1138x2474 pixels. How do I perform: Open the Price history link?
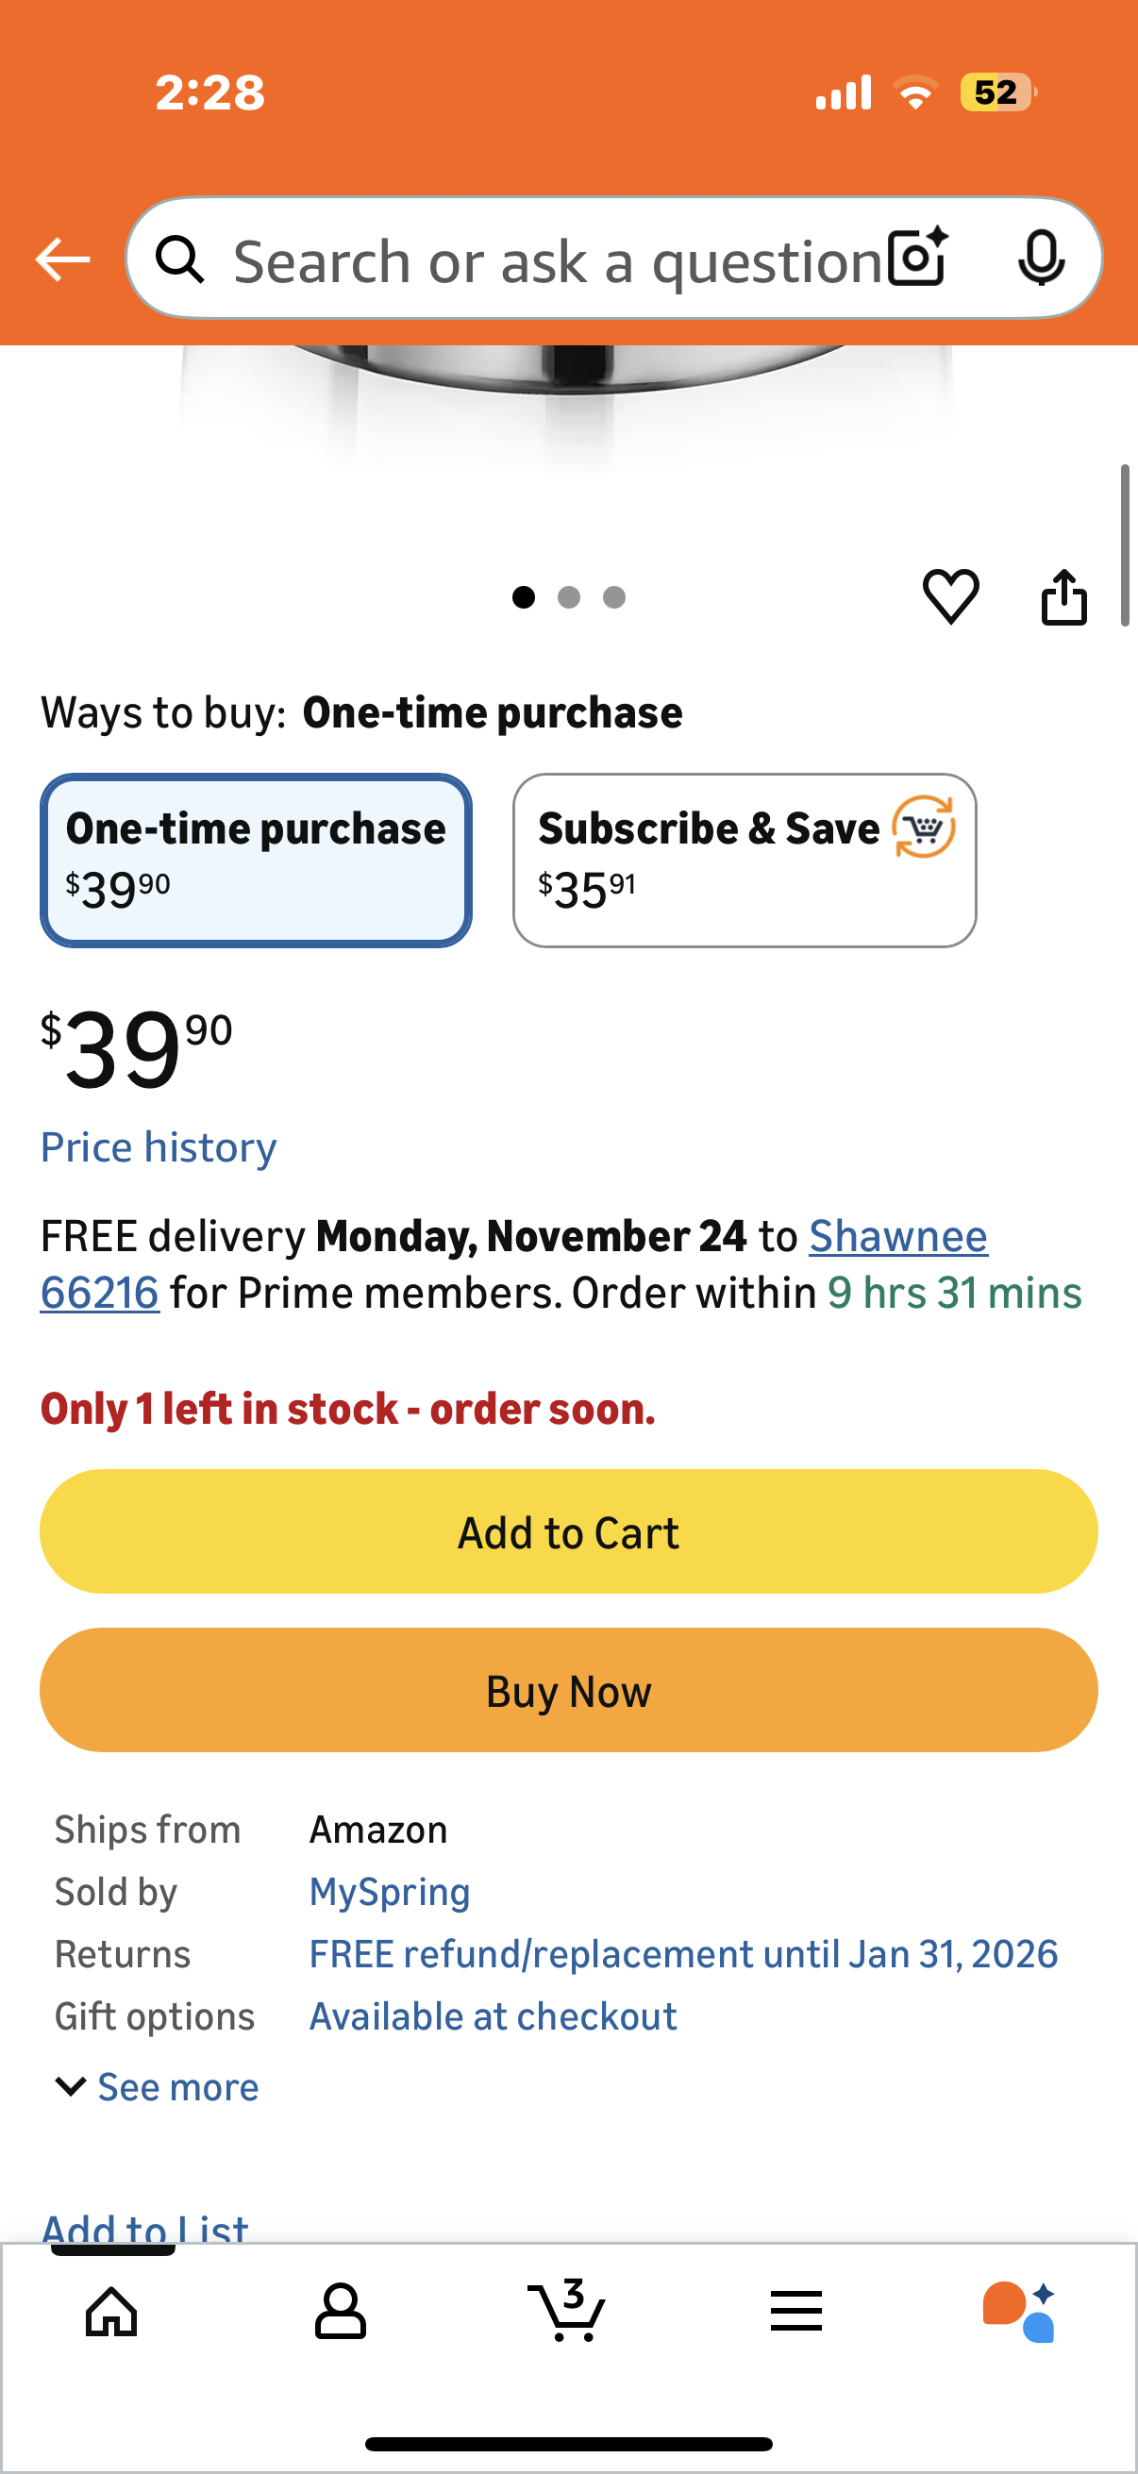(159, 1146)
